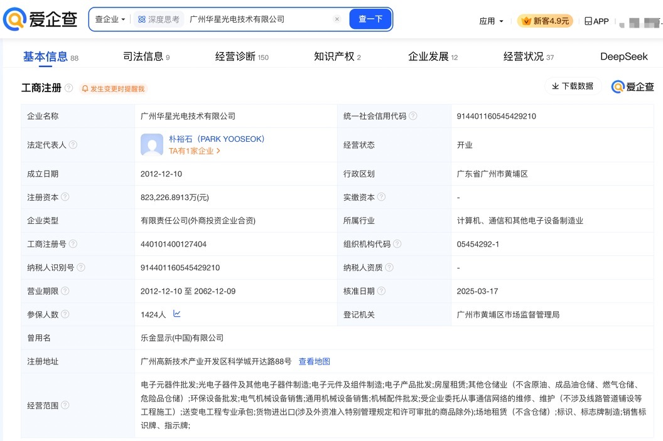
Task: Click the 440101400127404 registration number
Action: [x=173, y=244]
